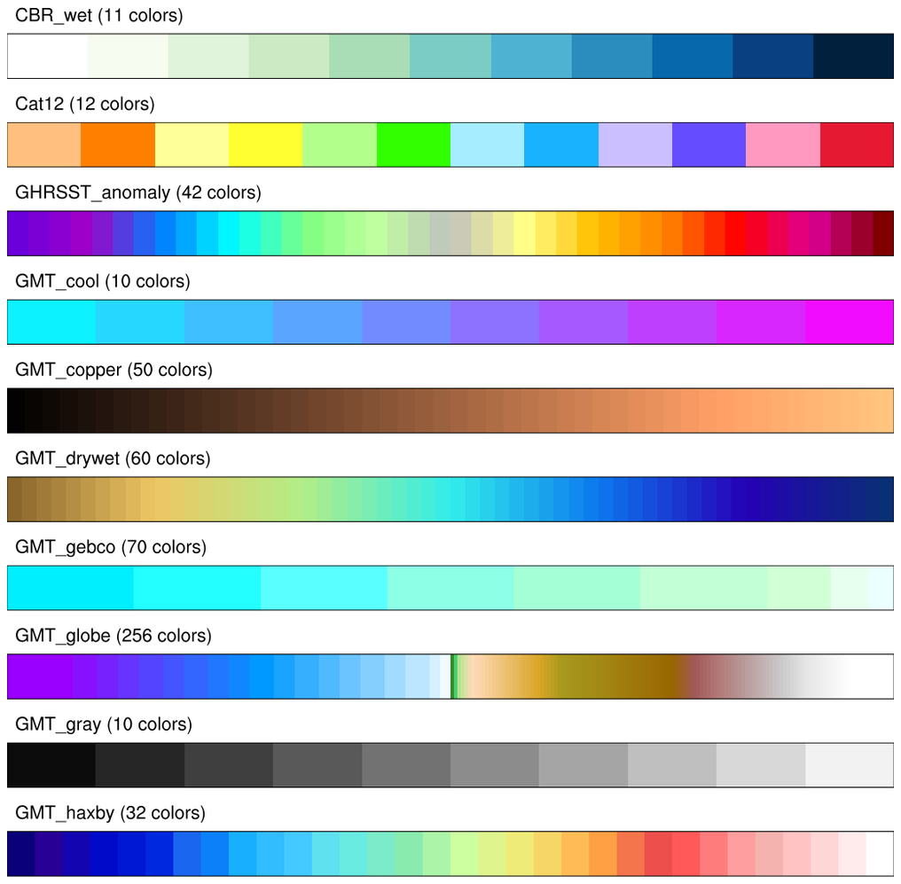This screenshot has width=901, height=884.
Task: Pick the thin green stripe in GMT_globe
Action: [454, 677]
